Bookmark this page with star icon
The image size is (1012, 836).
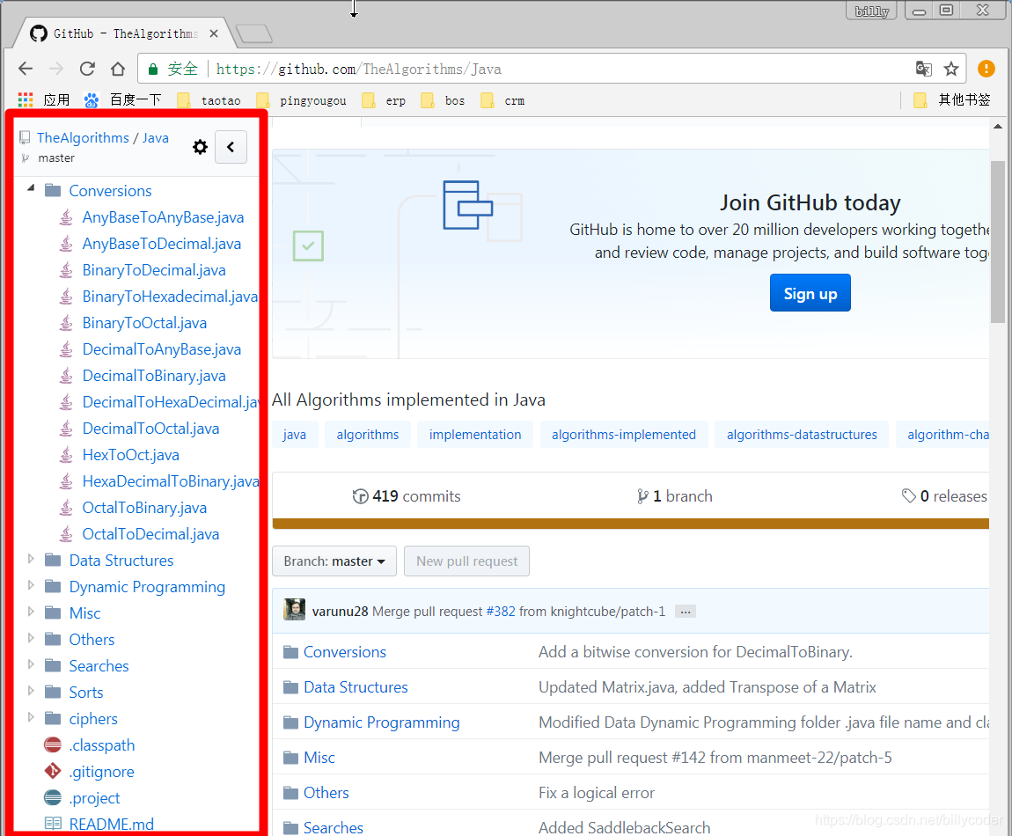pos(951,69)
